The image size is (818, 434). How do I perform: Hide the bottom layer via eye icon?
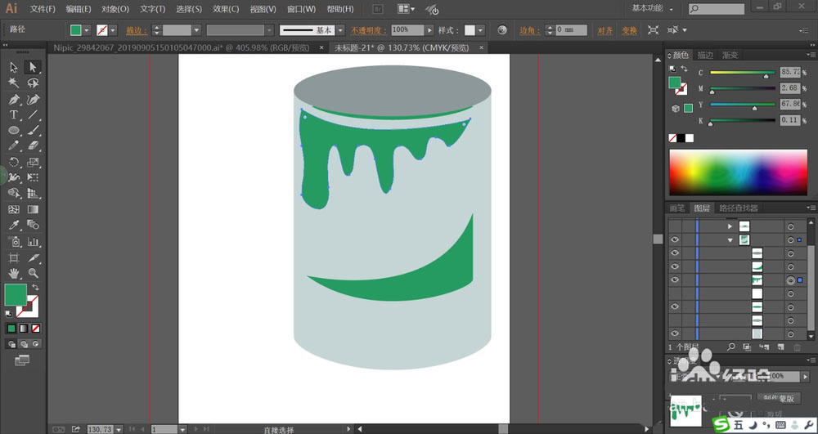coord(675,333)
